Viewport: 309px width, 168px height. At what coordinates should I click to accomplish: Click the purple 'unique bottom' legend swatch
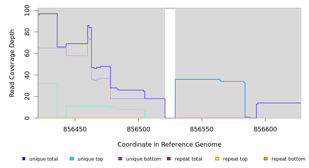point(120,159)
